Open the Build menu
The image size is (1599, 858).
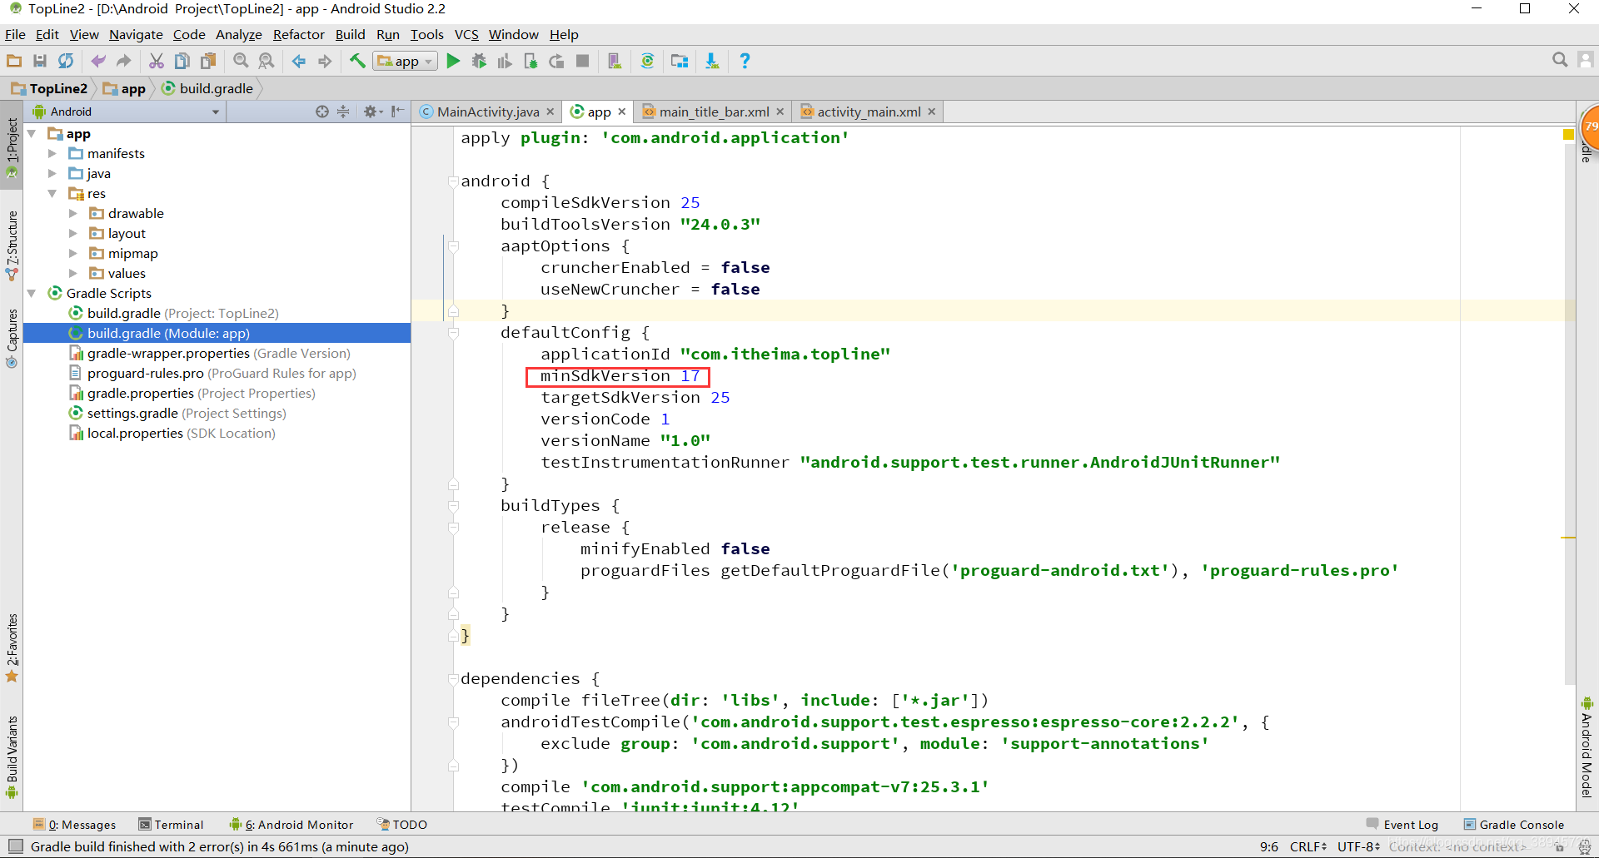point(350,34)
